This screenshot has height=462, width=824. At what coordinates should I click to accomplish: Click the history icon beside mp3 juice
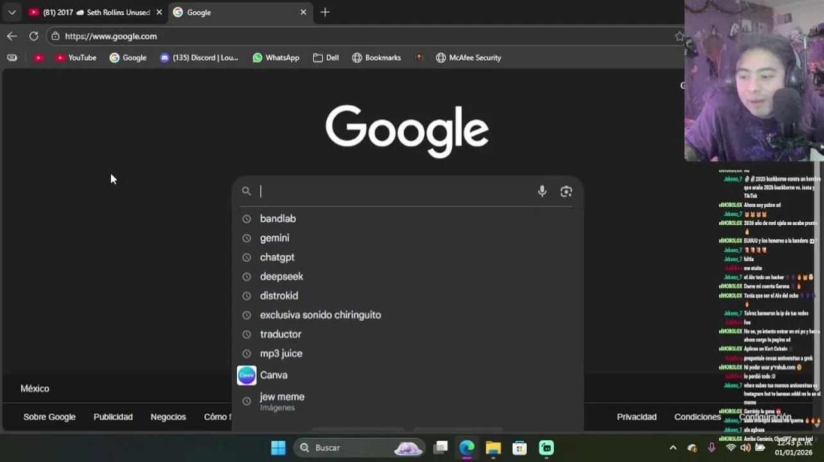246,354
